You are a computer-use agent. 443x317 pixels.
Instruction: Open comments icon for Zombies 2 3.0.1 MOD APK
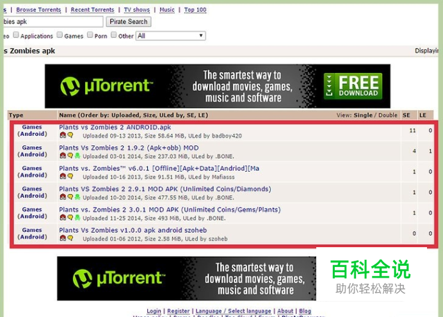(x=70, y=218)
